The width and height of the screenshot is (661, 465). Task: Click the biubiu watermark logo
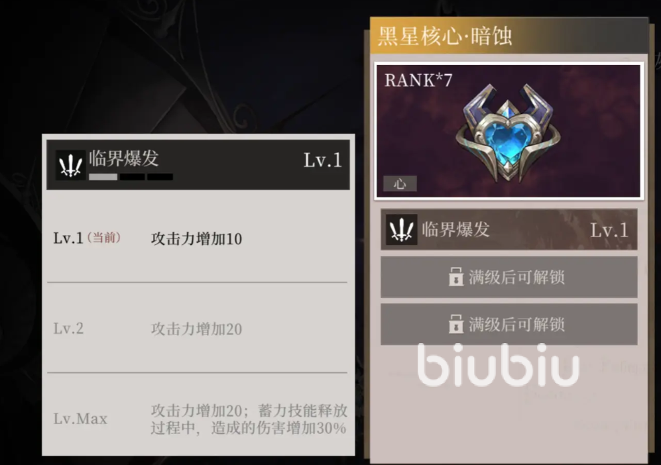(499, 365)
